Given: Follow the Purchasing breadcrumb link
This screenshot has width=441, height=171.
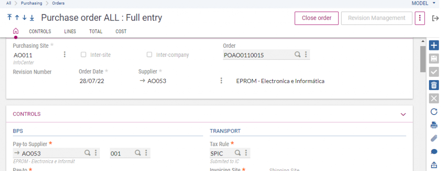Looking at the screenshot, I should coord(31,3).
